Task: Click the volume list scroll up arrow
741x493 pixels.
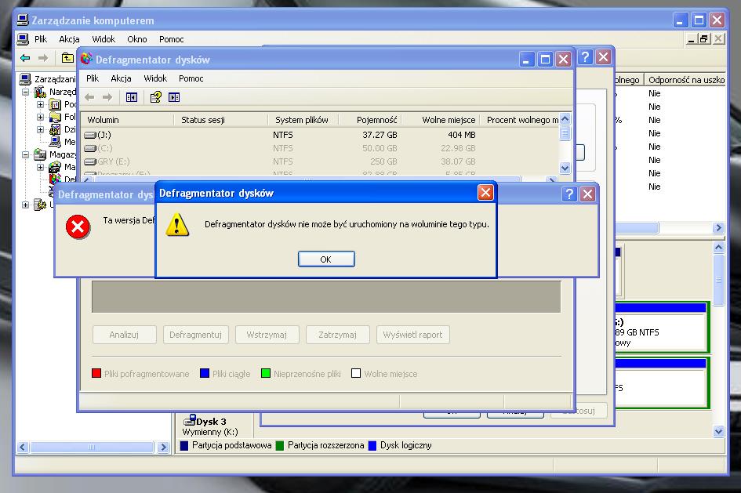Action: click(x=565, y=119)
